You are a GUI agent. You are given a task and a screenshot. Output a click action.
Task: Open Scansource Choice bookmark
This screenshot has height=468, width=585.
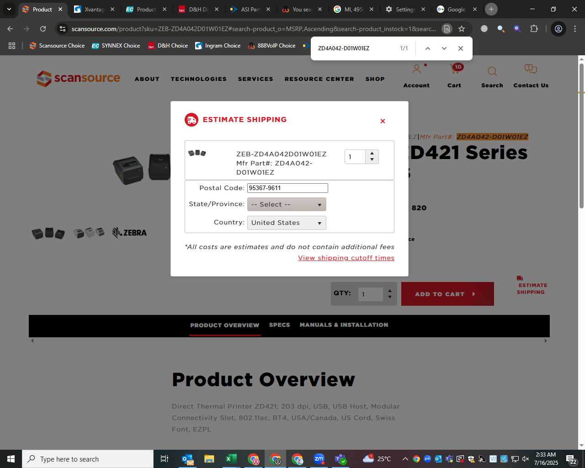pos(57,46)
